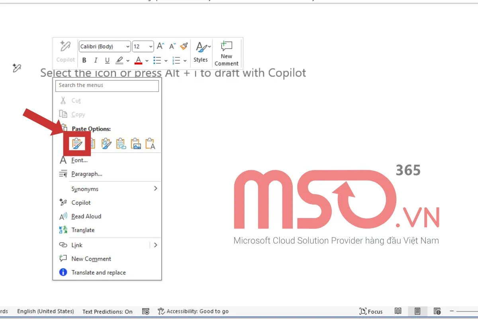Apply the Format Painter
The height and width of the screenshot is (319, 478).
pyautogui.click(x=183, y=46)
